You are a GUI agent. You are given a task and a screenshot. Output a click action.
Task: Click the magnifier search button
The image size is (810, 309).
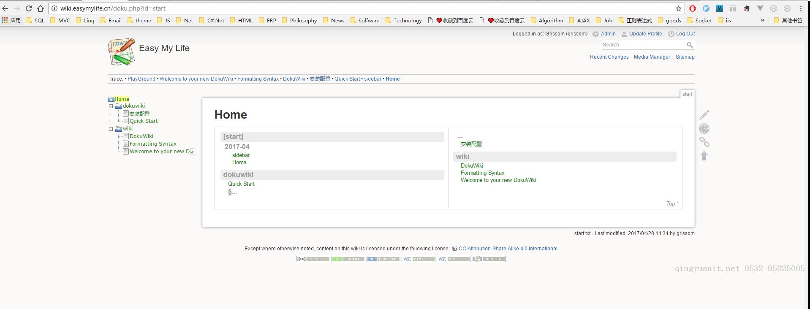pyautogui.click(x=690, y=45)
